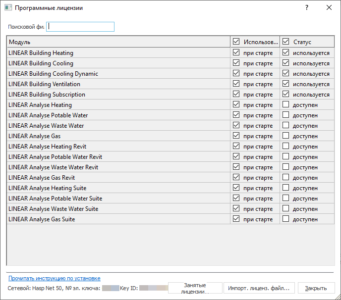The width and height of the screenshot is (341, 300).
Task: Click the window icon in title bar
Action: pos(8,7)
